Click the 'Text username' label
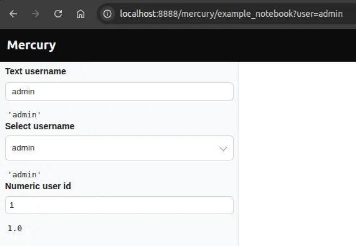The height and width of the screenshot is (246, 356). point(36,71)
